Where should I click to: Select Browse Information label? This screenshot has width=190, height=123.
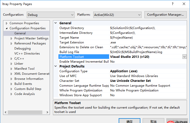pos(29,79)
